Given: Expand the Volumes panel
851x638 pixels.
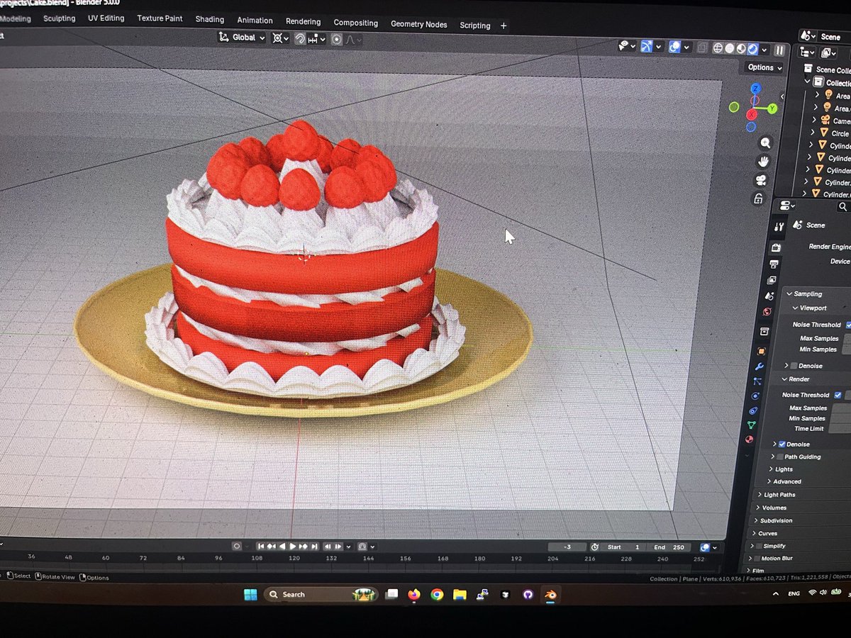Looking at the screenshot, I should click(x=757, y=508).
